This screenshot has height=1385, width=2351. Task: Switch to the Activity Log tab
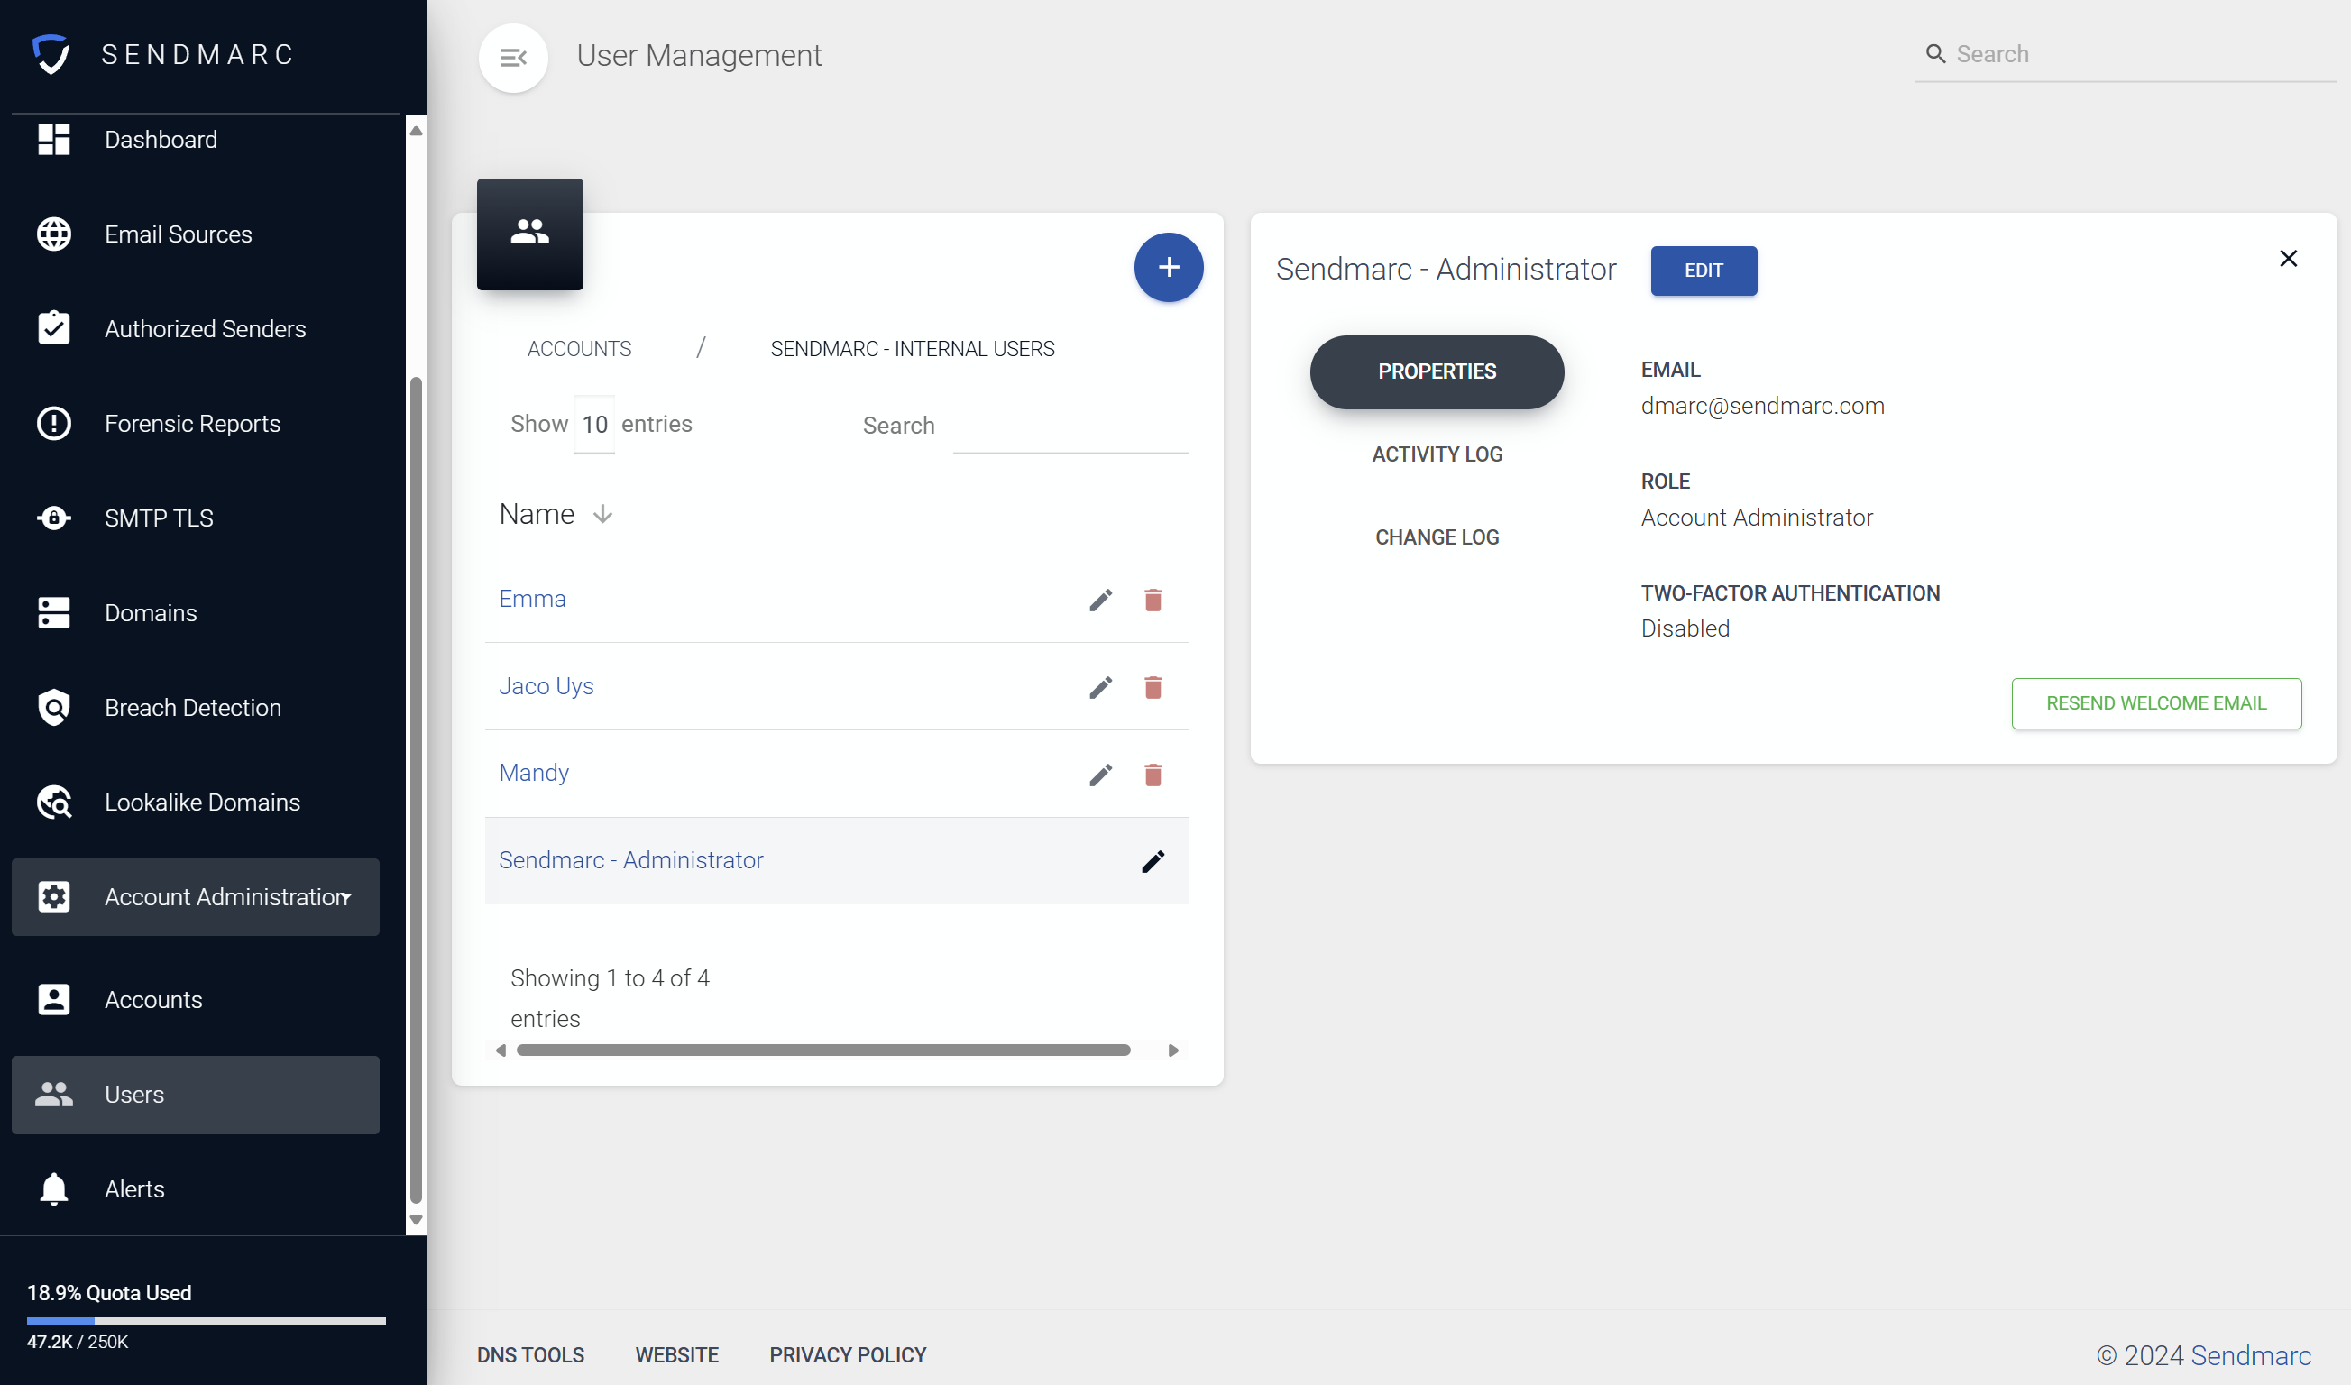click(x=1437, y=454)
